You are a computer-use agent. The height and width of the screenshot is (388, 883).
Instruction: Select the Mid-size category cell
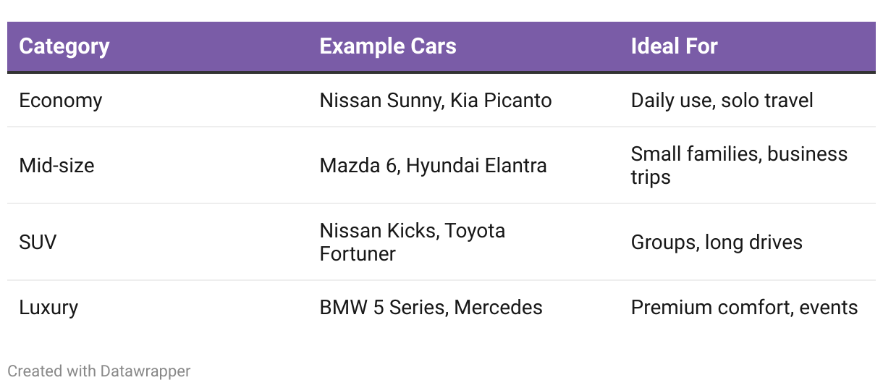tap(56, 165)
